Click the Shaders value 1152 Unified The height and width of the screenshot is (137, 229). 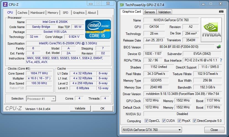pos(158,67)
